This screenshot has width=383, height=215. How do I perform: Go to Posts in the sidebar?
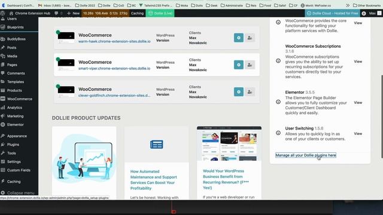(x=11, y=48)
